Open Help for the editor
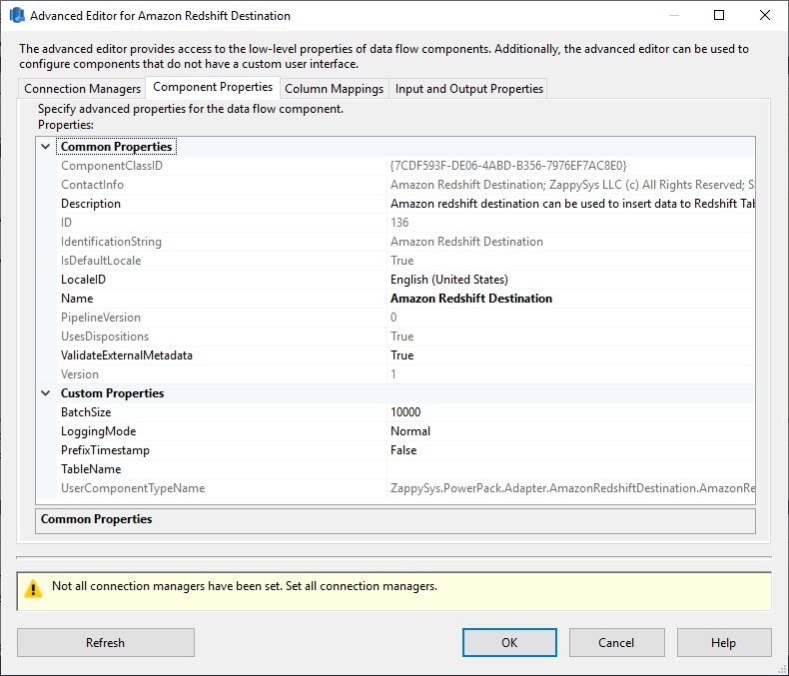The image size is (789, 676). (x=724, y=642)
